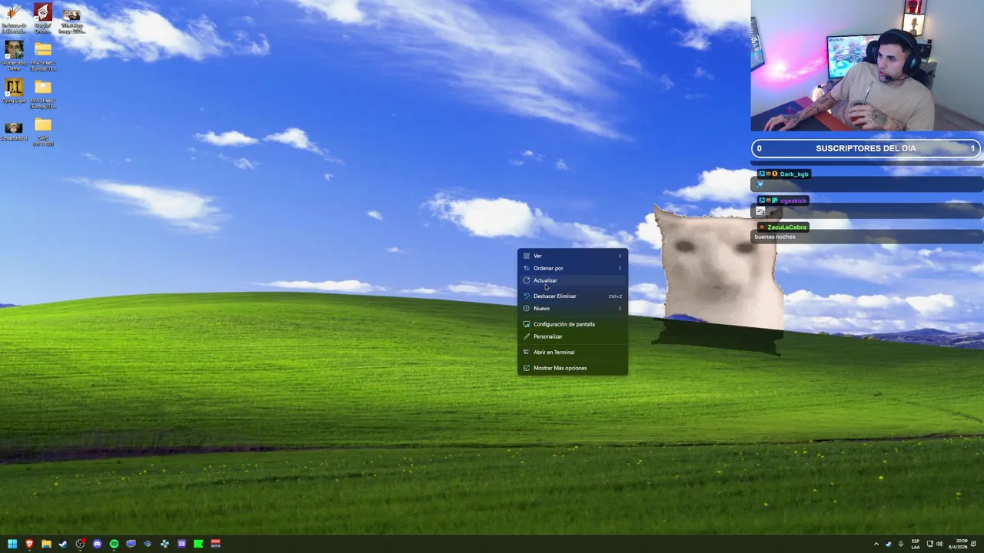984x553 pixels.
Task: Select the 24HS desktop folder
Action: [43, 131]
